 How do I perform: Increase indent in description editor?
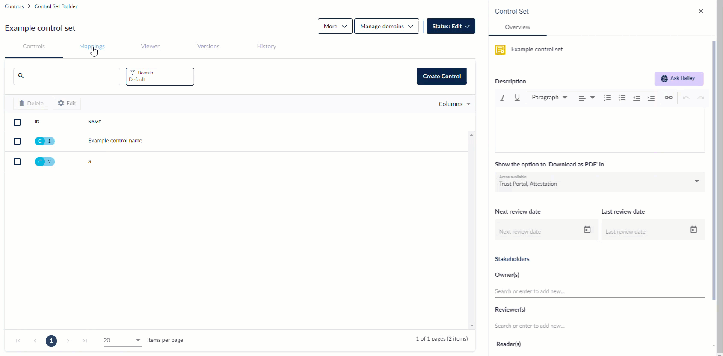tap(651, 98)
